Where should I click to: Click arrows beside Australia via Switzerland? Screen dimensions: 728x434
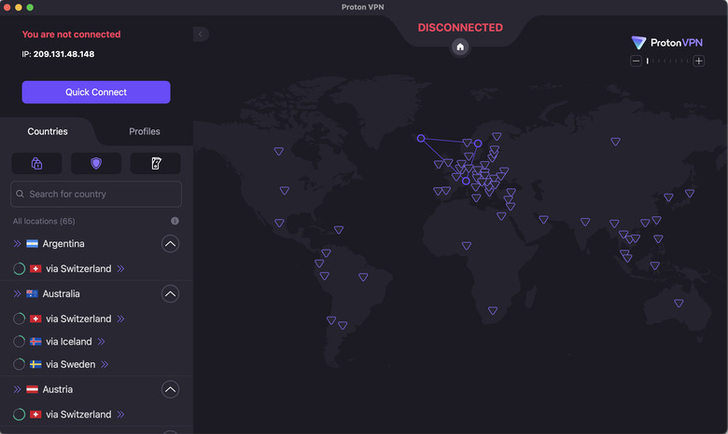pos(120,319)
